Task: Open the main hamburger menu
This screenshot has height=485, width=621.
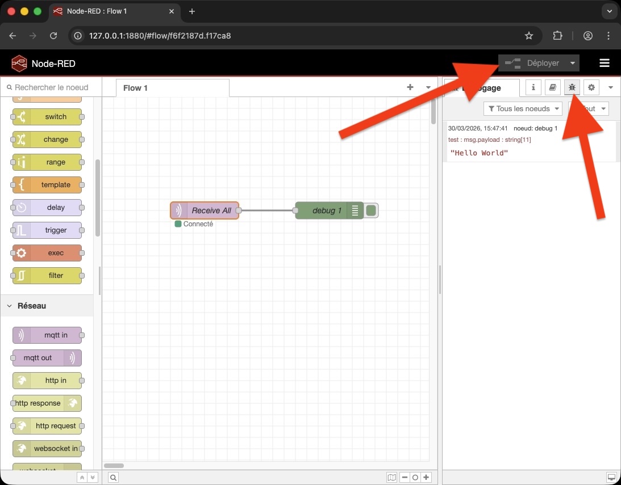Action: click(605, 63)
